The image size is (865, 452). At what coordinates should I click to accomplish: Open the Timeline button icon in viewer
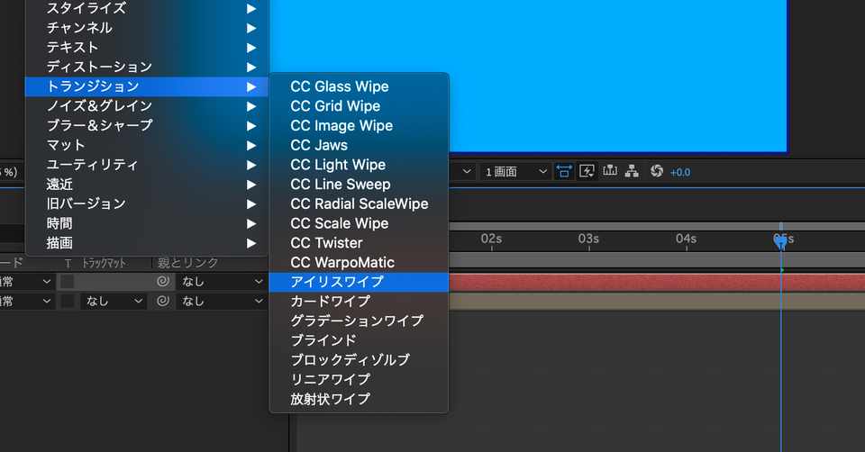(610, 171)
